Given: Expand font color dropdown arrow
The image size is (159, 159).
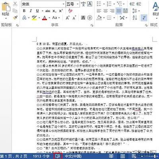Looking at the screenshot, I should click(x=49, y=18).
